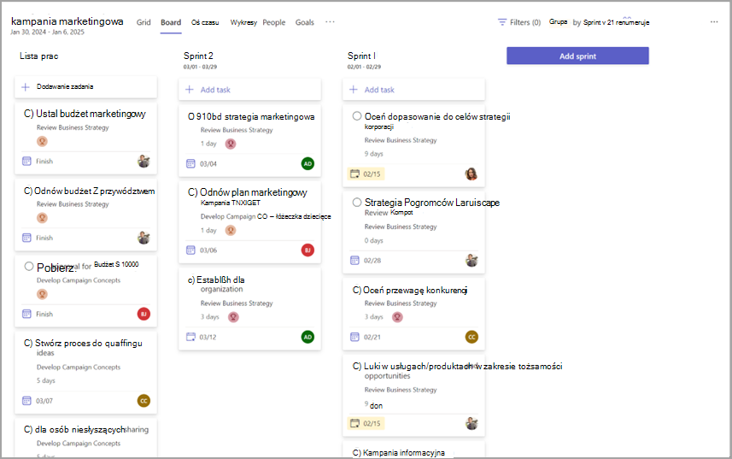Click 'Sprint 2' column header

(198, 56)
